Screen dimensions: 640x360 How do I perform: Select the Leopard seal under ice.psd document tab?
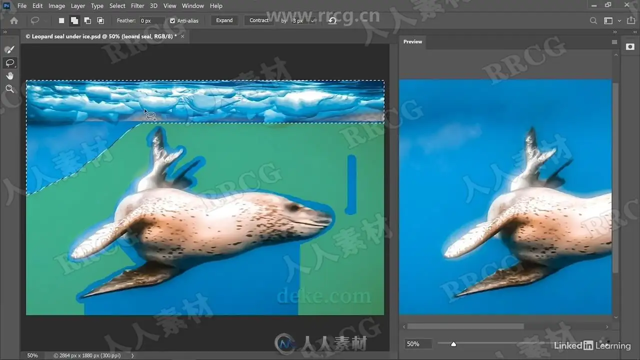point(101,36)
